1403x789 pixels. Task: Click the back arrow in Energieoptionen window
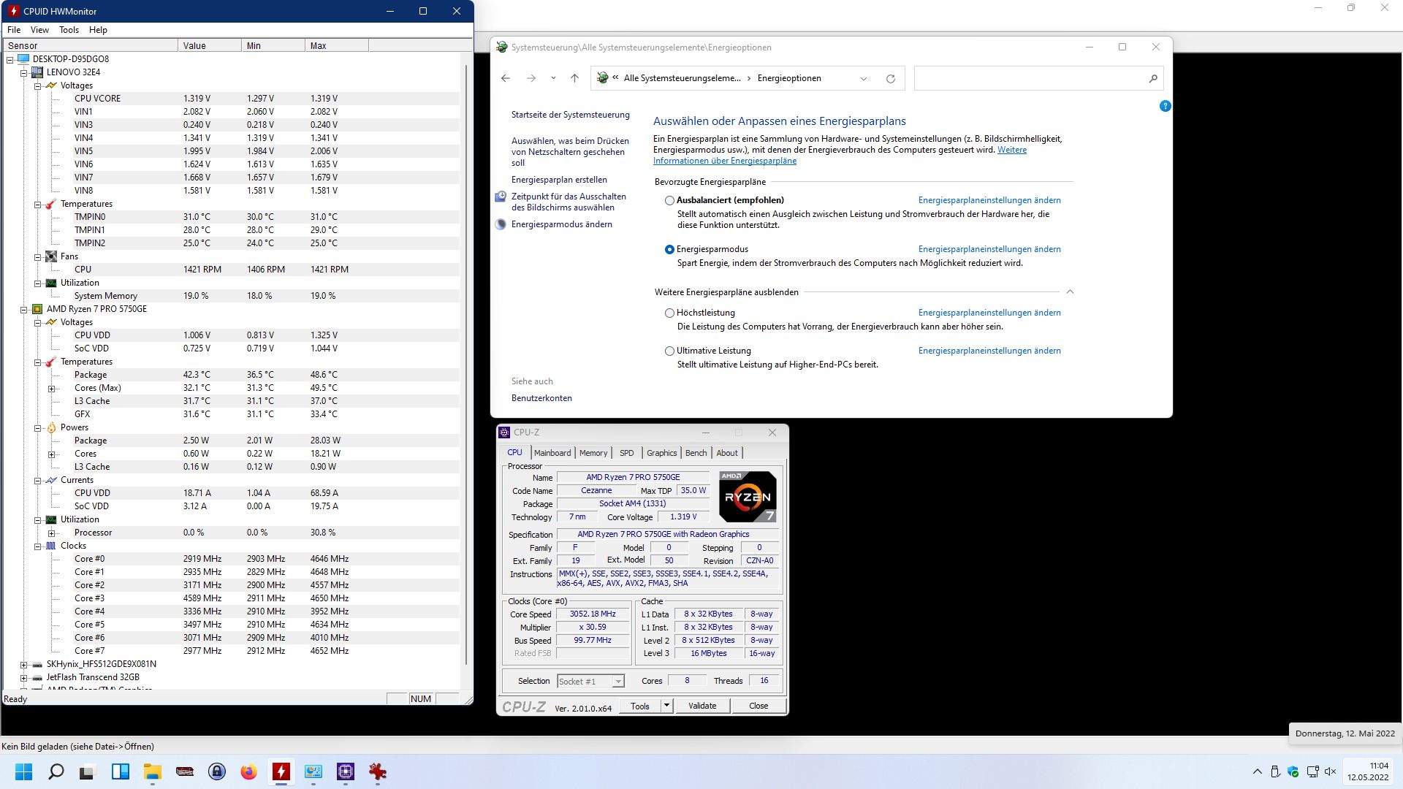506,78
